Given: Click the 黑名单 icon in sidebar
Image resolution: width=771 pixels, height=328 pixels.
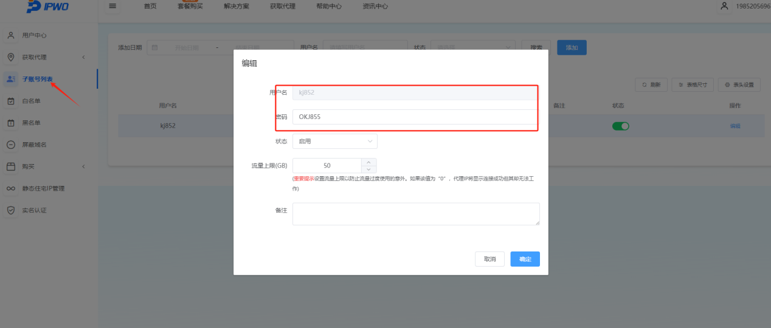Looking at the screenshot, I should [x=11, y=123].
